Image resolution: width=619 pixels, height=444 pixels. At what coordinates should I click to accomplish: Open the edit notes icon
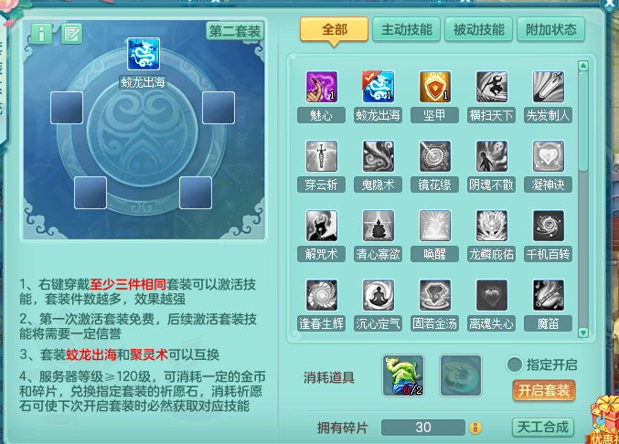72,33
